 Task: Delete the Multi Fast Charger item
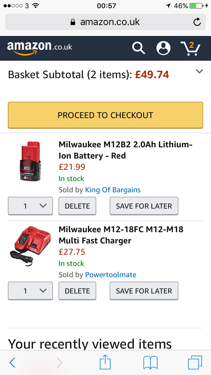77,291
